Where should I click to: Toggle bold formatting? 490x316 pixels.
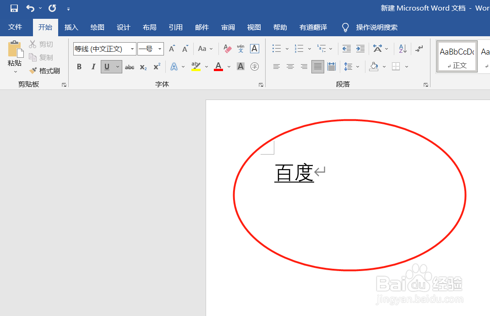[79, 67]
